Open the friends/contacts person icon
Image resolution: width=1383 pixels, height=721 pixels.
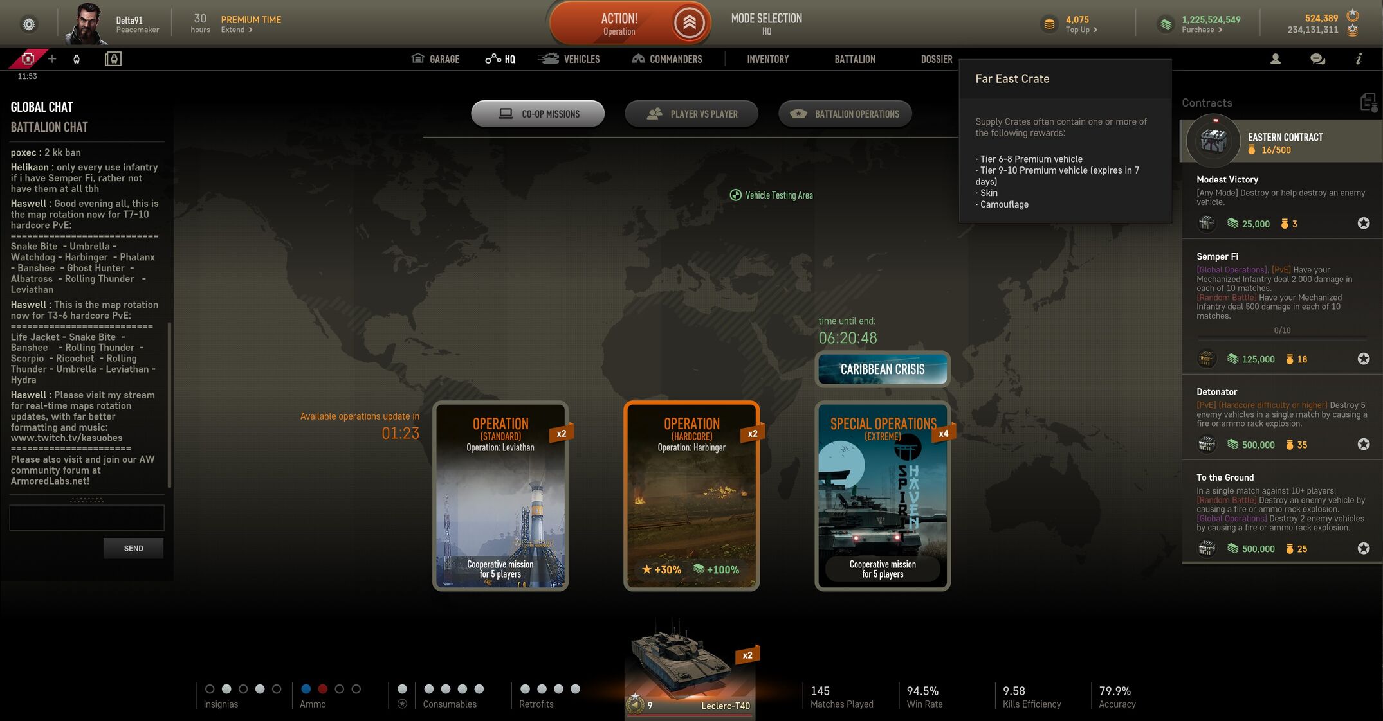(1275, 59)
